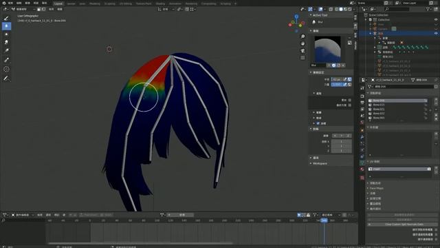Select the Draw weight paint tool

(6, 19)
